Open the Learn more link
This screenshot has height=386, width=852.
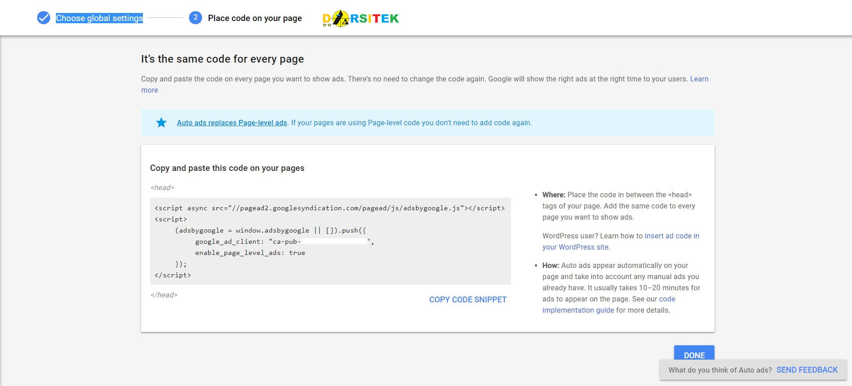tap(699, 79)
